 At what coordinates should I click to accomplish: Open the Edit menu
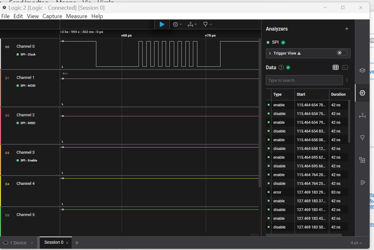[x=18, y=16]
